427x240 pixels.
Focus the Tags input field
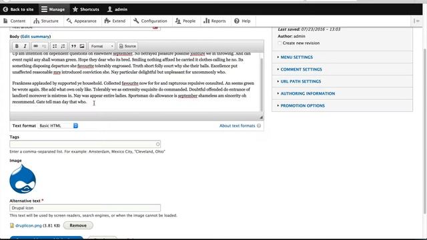coord(85,144)
